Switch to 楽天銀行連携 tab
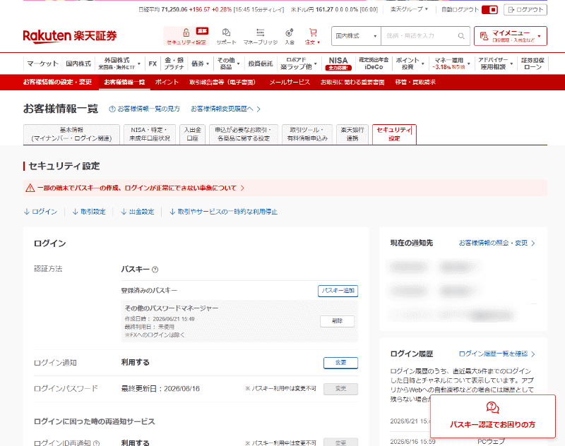 pyautogui.click(x=352, y=134)
